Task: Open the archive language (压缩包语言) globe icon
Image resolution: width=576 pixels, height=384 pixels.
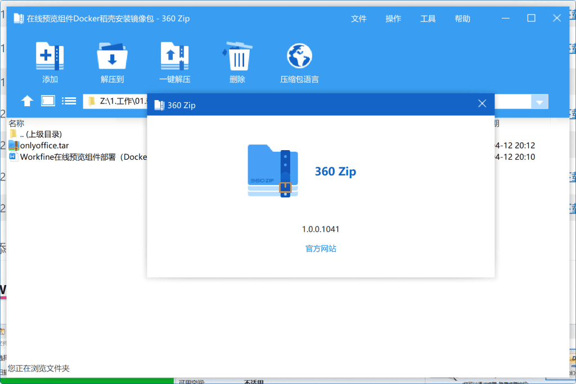Action: coord(299,56)
